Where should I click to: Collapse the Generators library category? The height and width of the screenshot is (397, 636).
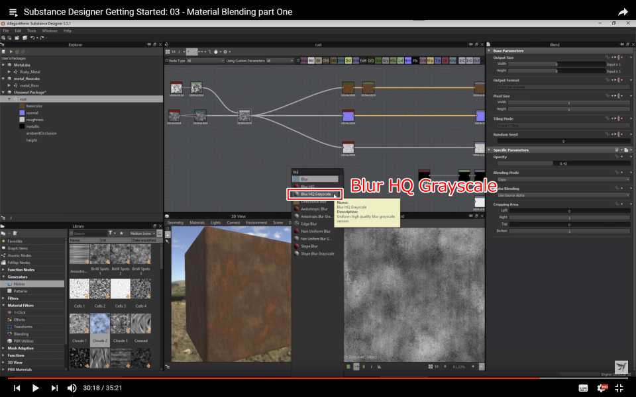(4, 277)
